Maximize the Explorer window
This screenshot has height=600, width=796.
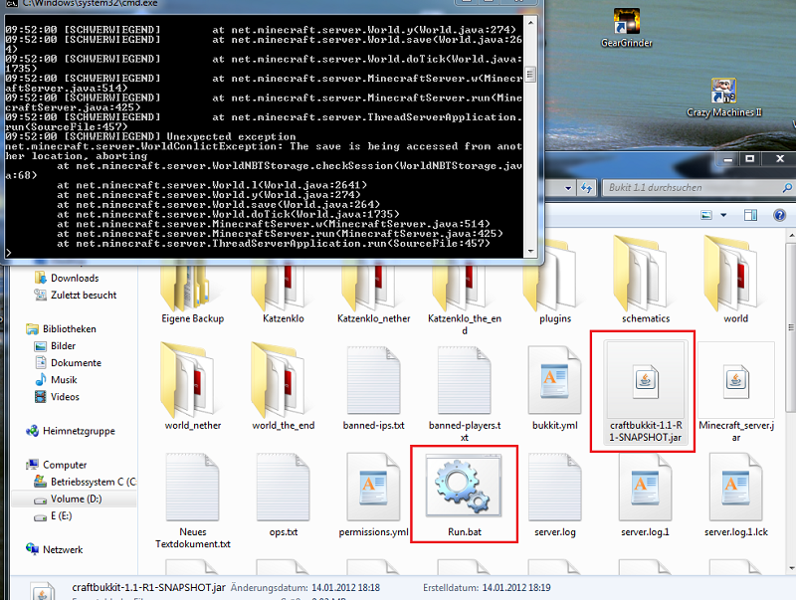[x=749, y=159]
